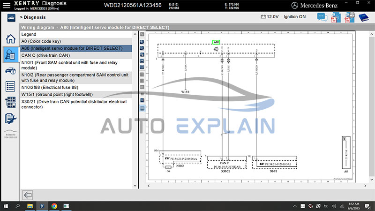This screenshot has height=211, width=375.
Task: Open Google Chrome from the taskbar
Action: point(54,206)
